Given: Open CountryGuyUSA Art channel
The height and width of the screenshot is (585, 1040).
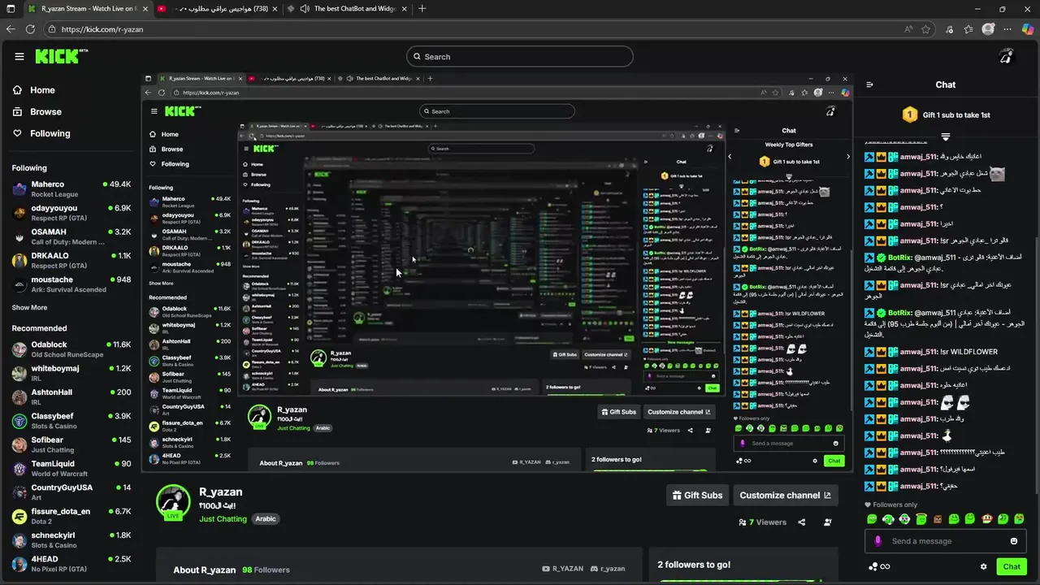Looking at the screenshot, I should pos(71,492).
